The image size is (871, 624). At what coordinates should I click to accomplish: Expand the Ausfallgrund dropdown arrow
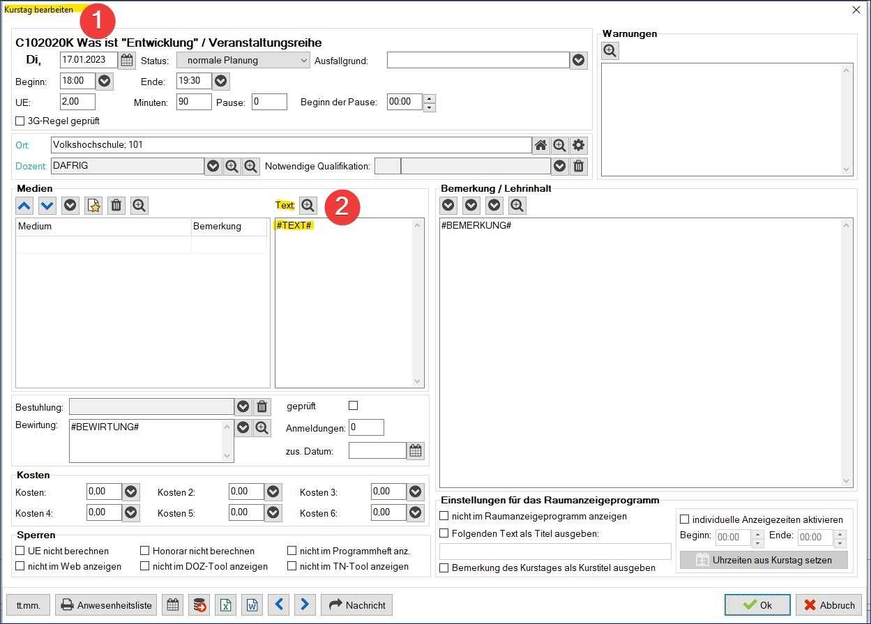[579, 61]
